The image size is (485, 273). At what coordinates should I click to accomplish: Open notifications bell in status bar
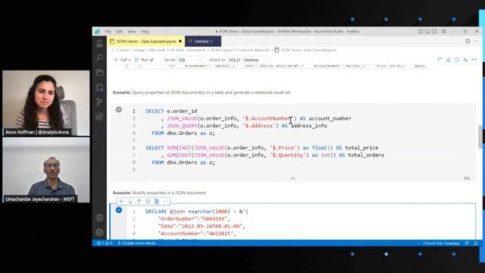[476, 243]
